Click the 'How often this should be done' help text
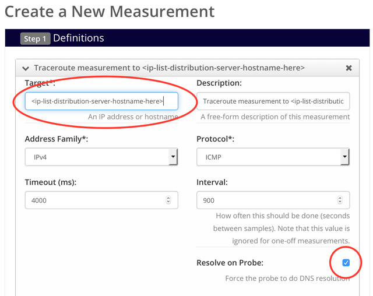Image resolution: width=373 pixels, height=296 pixels. click(281, 228)
